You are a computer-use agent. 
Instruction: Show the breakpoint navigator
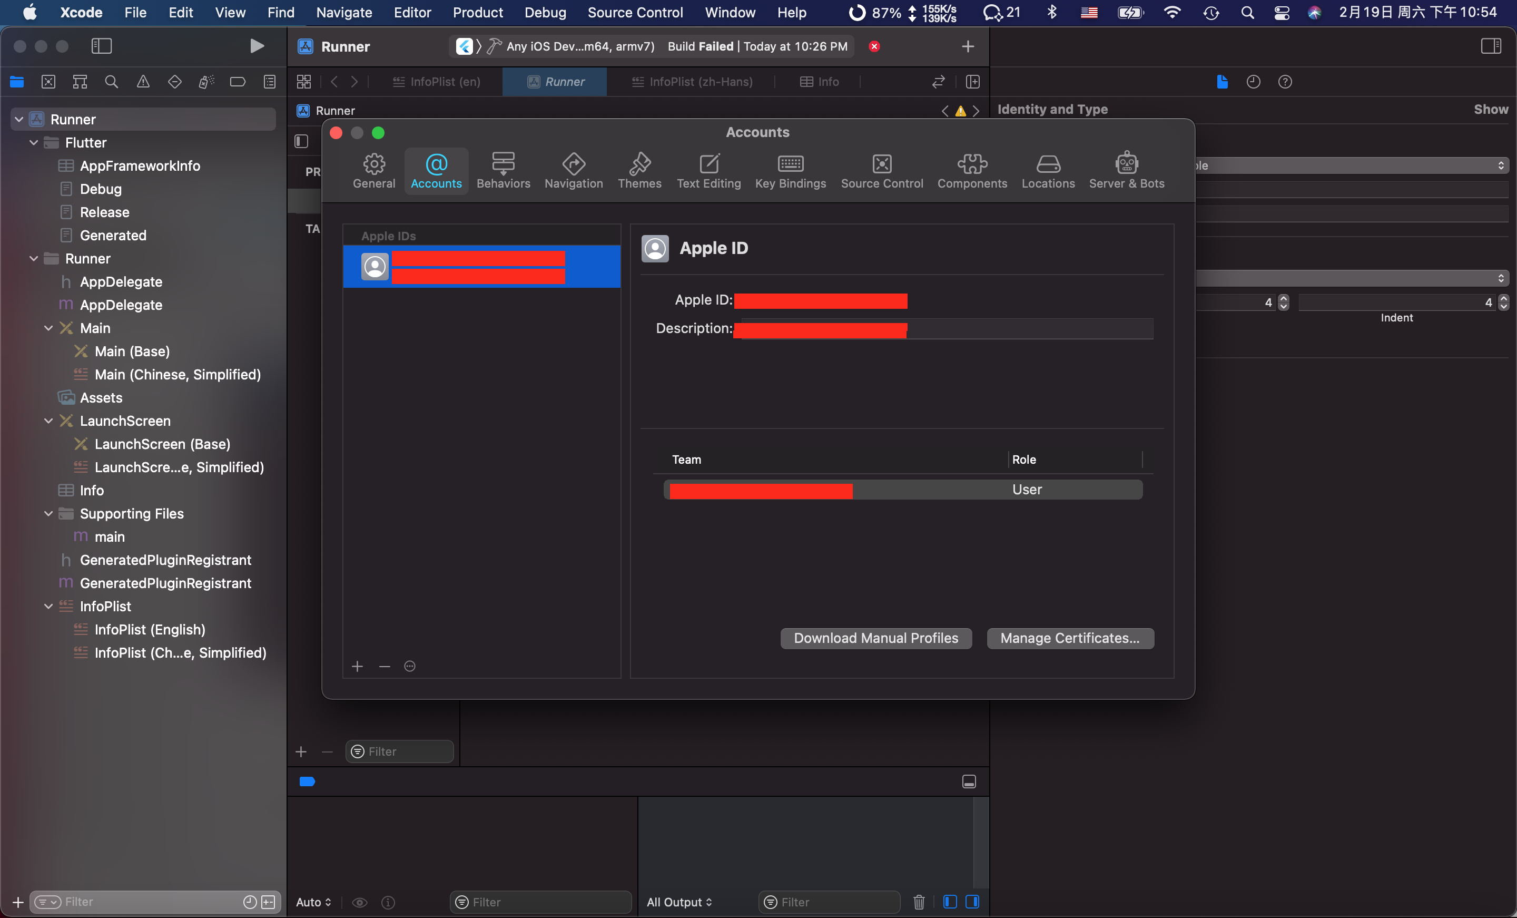pos(238,81)
